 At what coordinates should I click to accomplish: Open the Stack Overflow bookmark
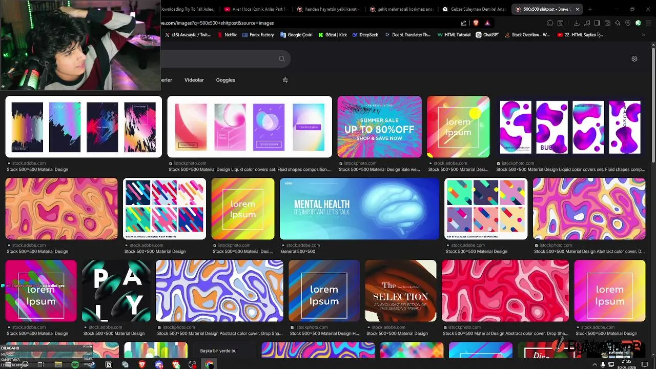[x=527, y=35]
